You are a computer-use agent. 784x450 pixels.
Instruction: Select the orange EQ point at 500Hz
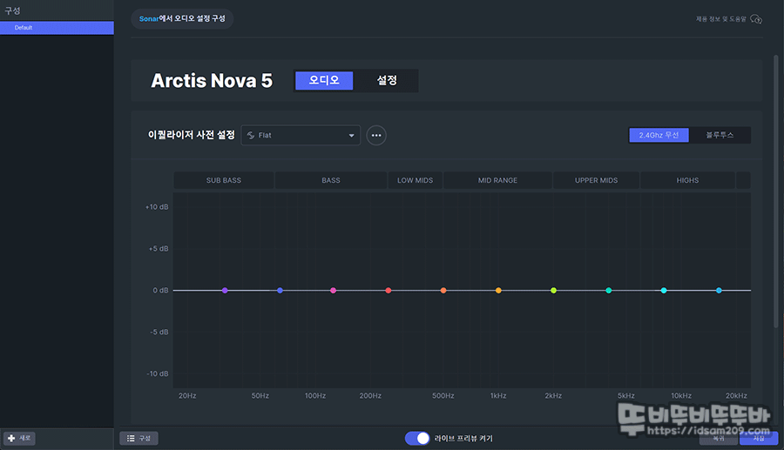tap(443, 290)
